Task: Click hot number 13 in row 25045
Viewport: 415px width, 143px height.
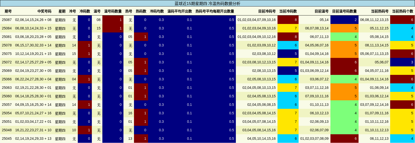Action: click(130, 139)
